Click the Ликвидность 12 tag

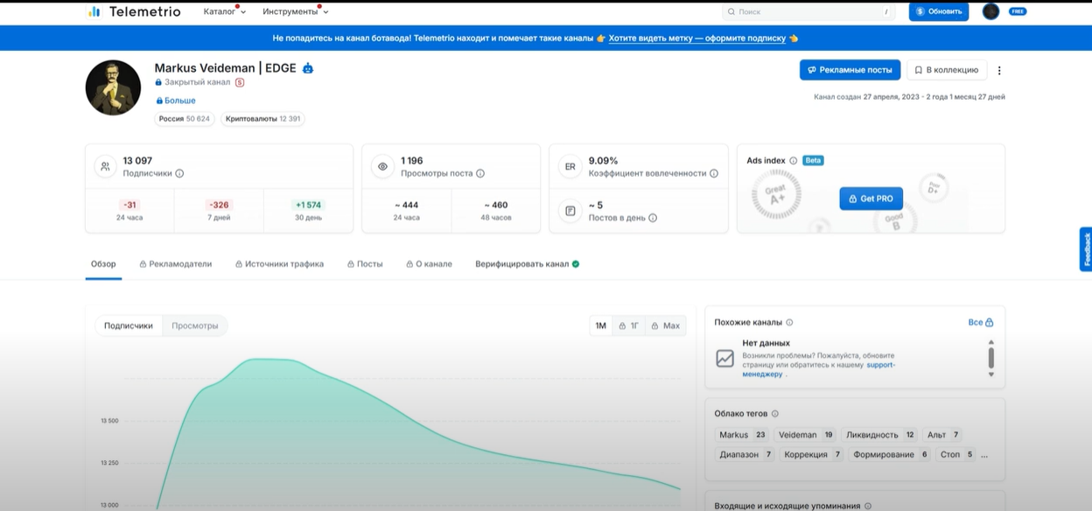(879, 435)
